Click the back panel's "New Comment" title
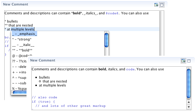The height and width of the screenshot is (112, 195). tap(16, 4)
